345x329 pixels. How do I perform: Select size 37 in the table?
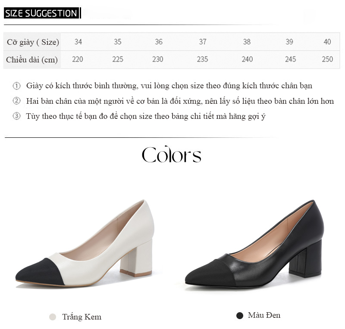tap(203, 42)
